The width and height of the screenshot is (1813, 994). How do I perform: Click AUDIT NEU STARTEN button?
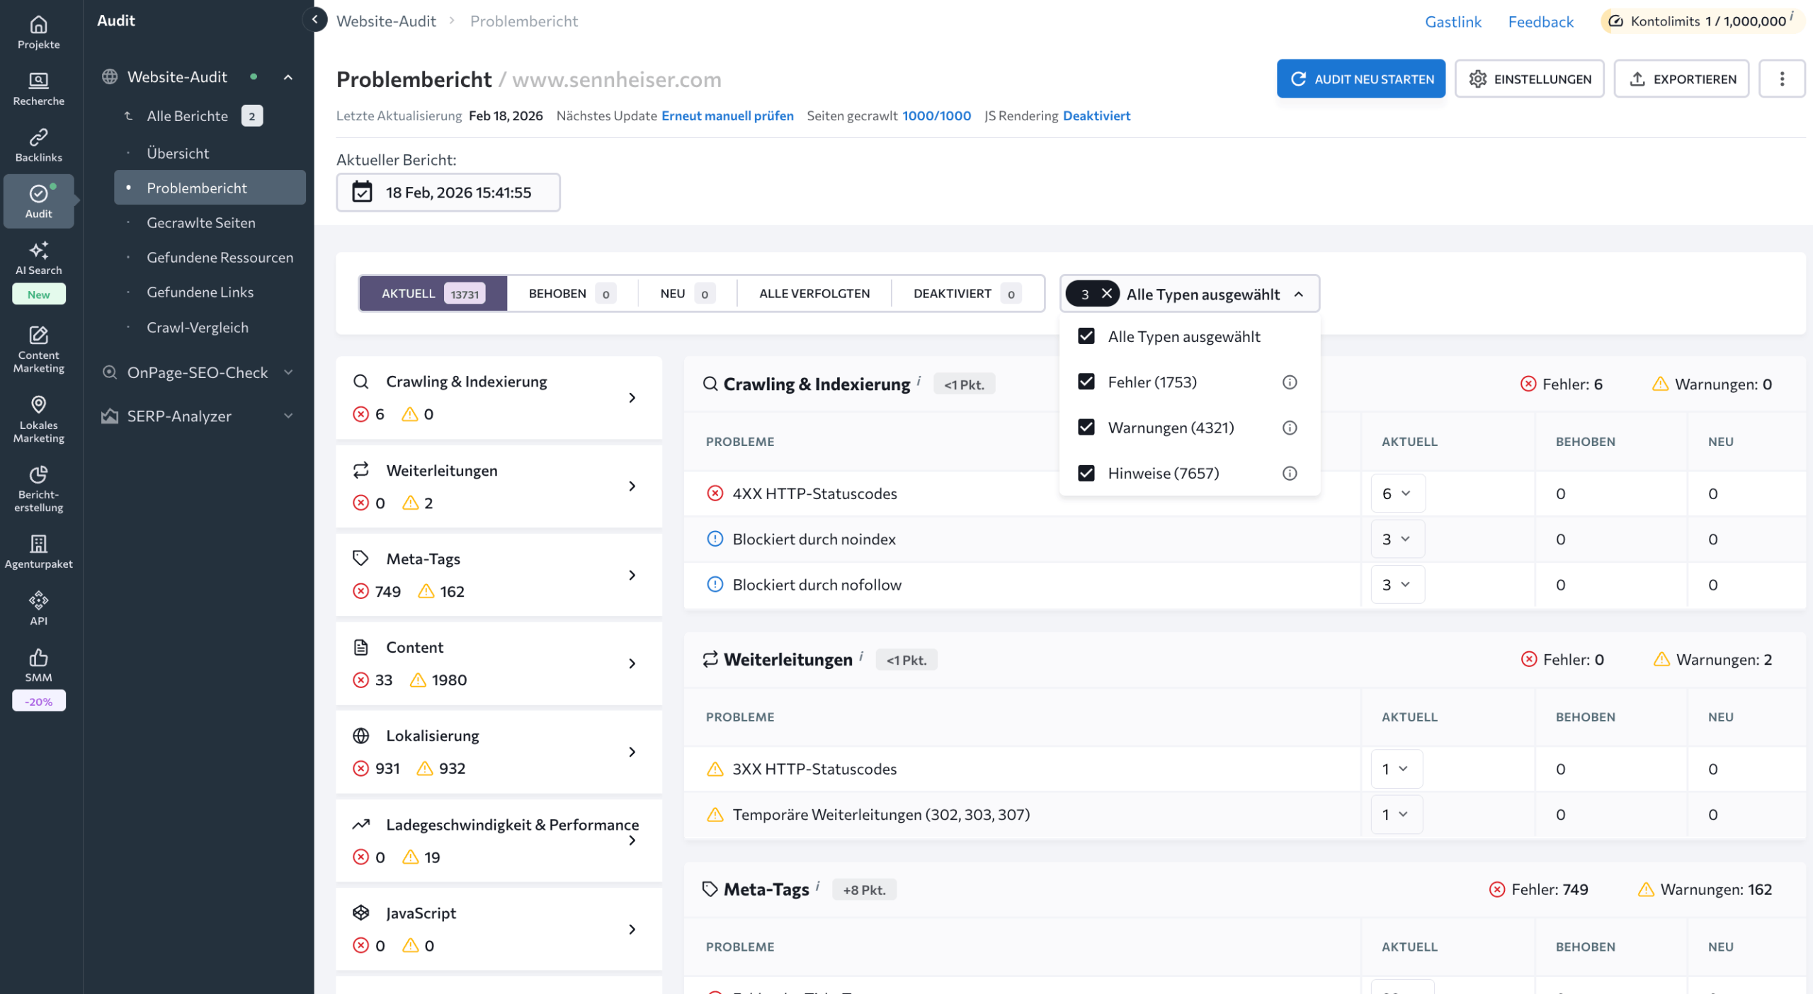(1360, 79)
